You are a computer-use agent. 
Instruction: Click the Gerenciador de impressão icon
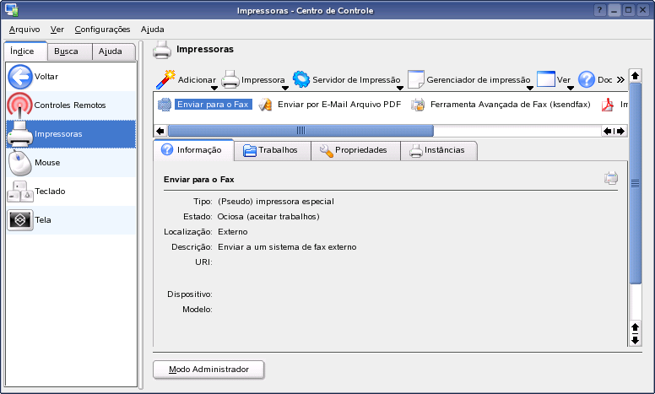(415, 79)
